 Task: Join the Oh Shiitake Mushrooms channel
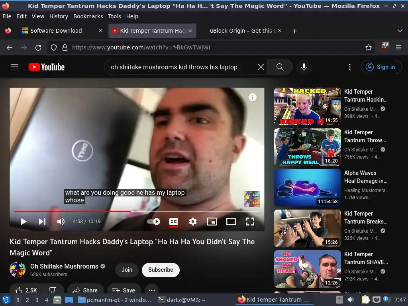tap(127, 270)
